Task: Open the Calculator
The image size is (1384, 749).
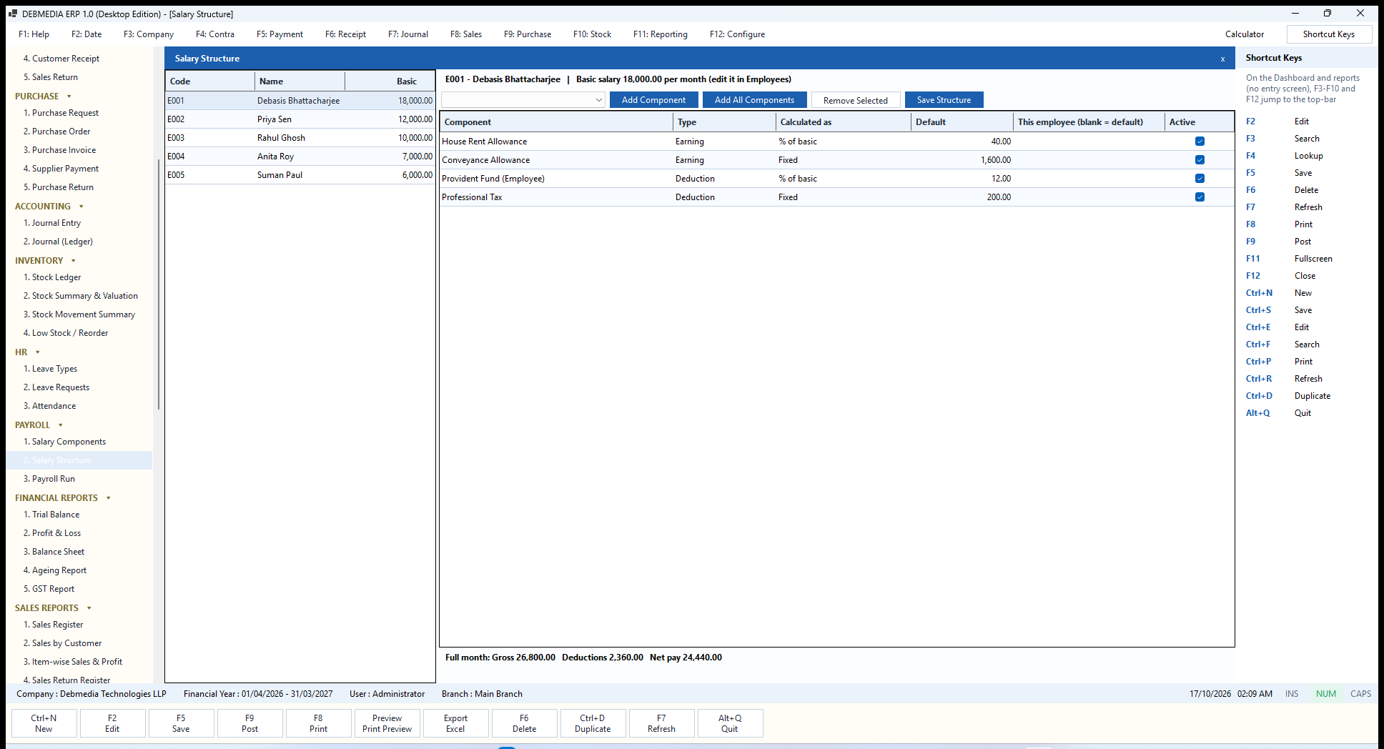Action: 1245,34
